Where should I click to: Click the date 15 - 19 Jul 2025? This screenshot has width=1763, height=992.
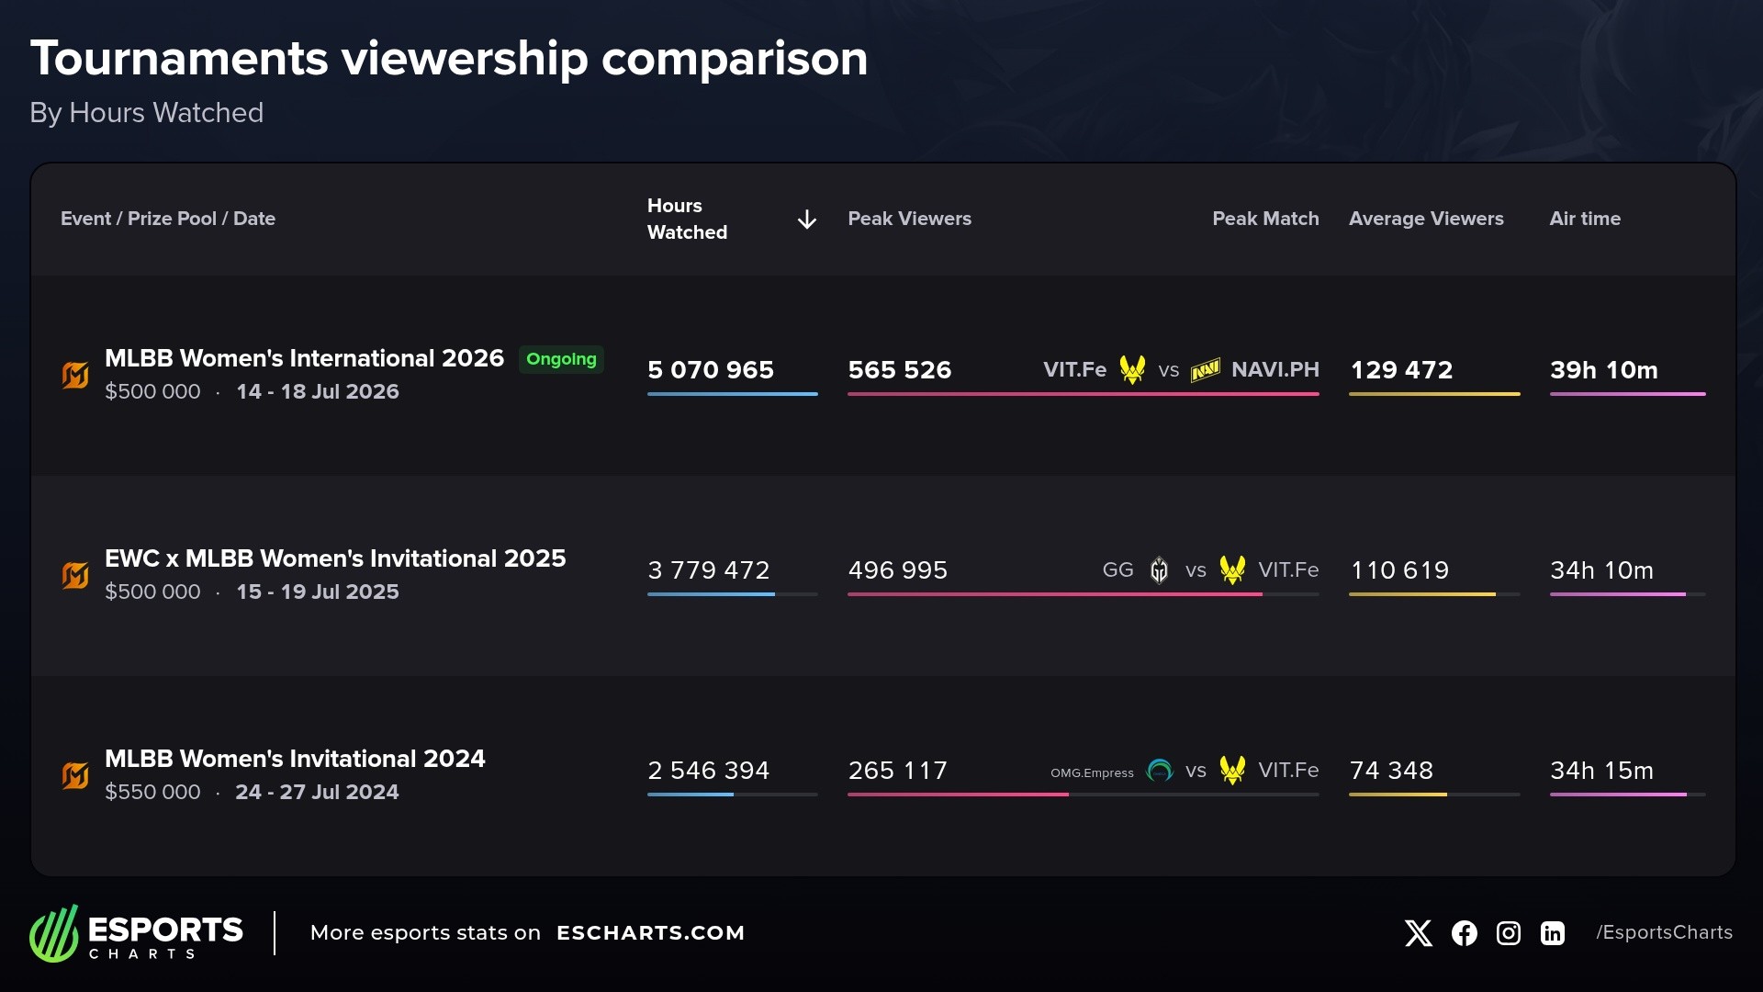point(318,592)
